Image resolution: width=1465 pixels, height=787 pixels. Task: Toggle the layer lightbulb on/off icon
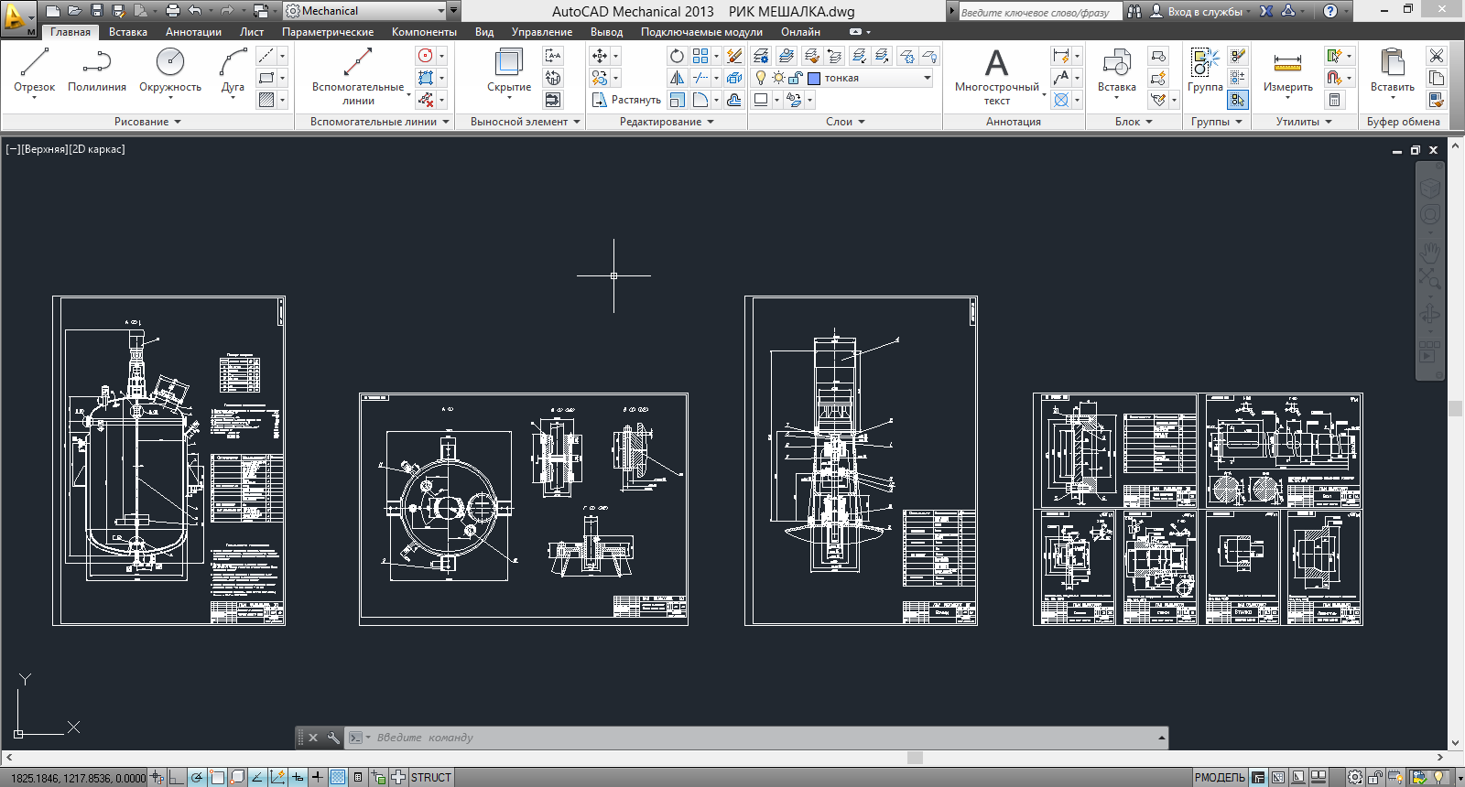tap(761, 78)
